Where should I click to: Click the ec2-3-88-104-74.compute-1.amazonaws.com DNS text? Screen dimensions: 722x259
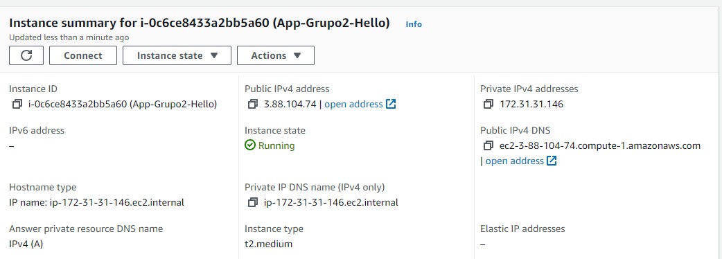(x=600, y=146)
